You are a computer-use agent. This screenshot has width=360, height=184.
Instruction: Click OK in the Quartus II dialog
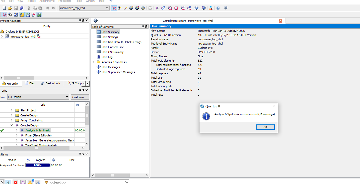pos(265,127)
